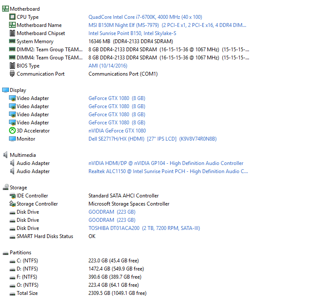Click the DIMM2 memory module icon

pyautogui.click(x=12, y=49)
